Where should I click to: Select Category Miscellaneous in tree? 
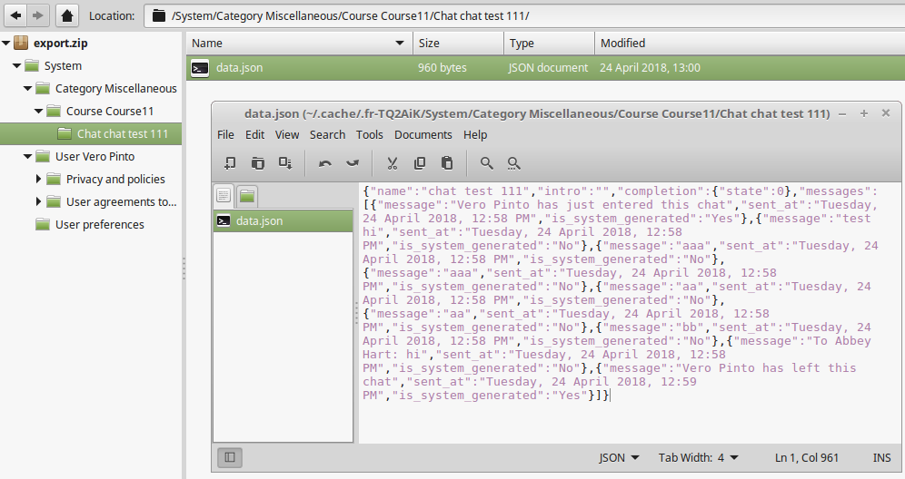tap(116, 88)
